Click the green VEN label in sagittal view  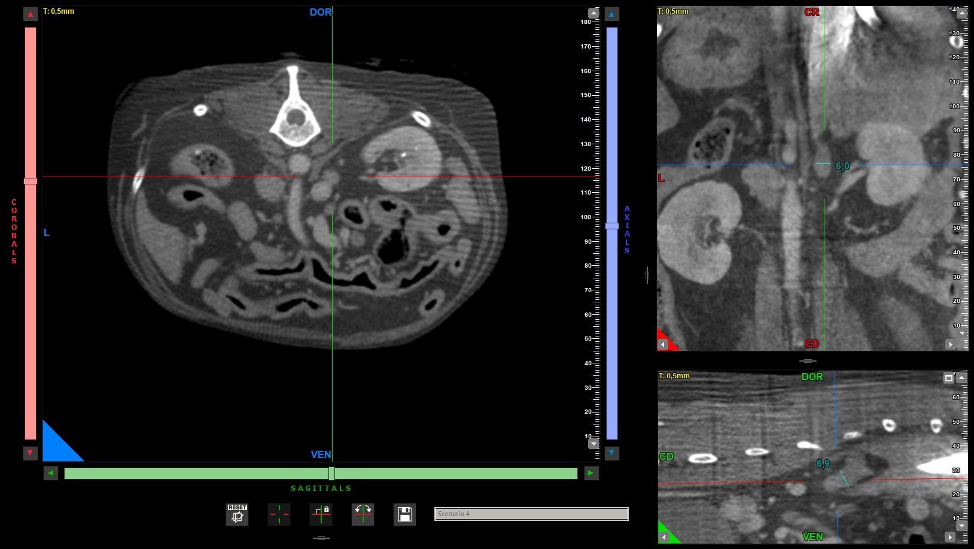pyautogui.click(x=812, y=536)
